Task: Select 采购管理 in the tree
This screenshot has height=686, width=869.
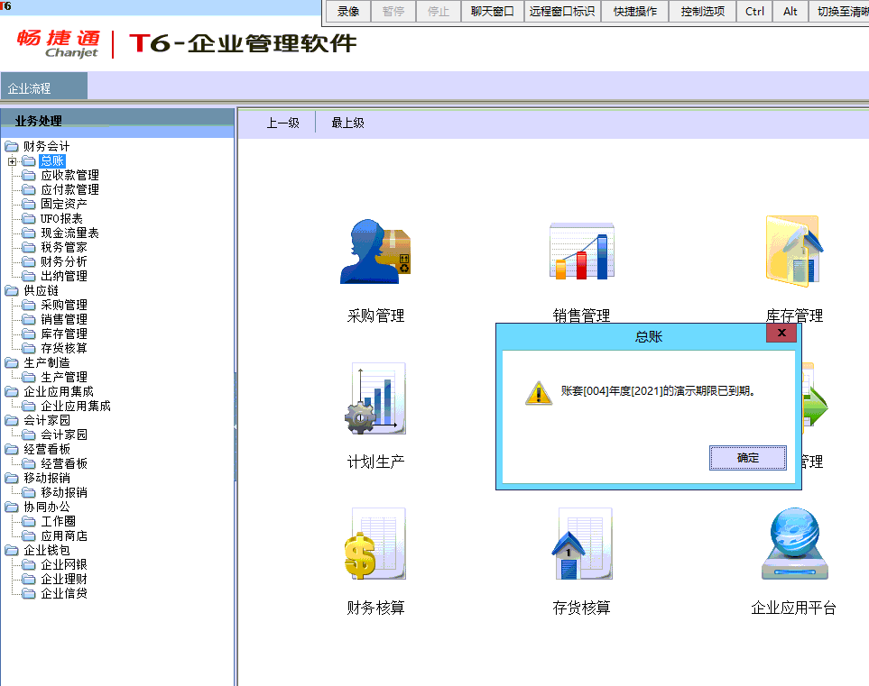Action: pos(64,305)
